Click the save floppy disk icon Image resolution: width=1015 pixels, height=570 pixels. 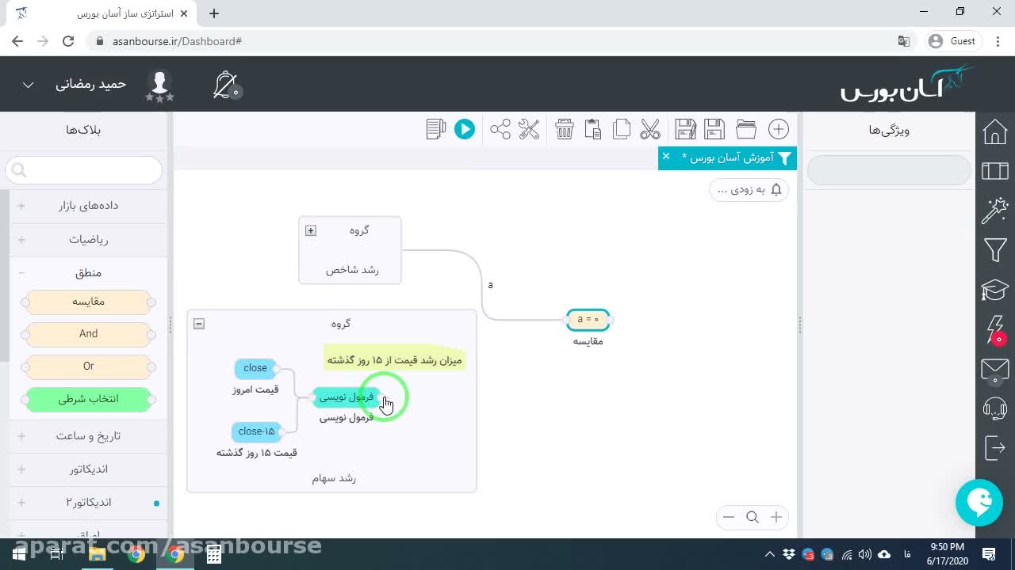pos(714,129)
